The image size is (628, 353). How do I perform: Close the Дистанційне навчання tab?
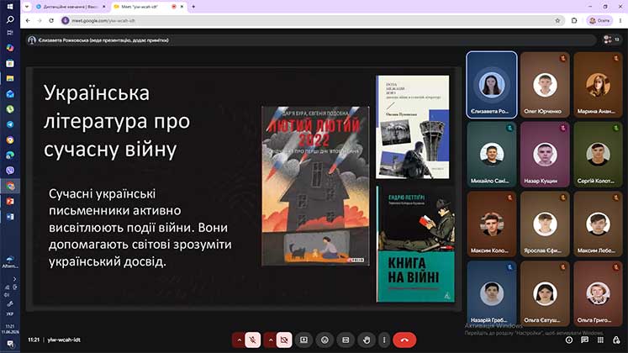pos(103,7)
